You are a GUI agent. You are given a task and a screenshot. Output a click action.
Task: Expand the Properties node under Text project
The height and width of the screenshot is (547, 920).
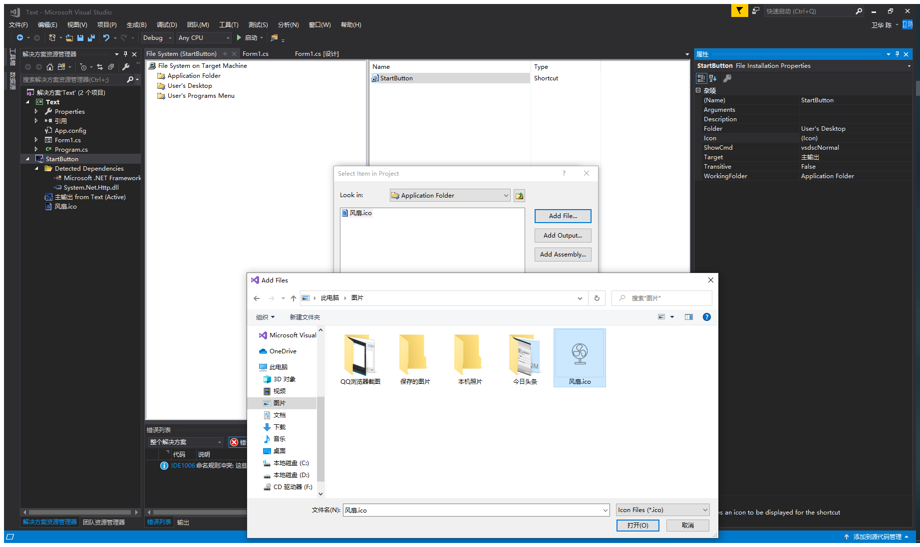point(36,111)
